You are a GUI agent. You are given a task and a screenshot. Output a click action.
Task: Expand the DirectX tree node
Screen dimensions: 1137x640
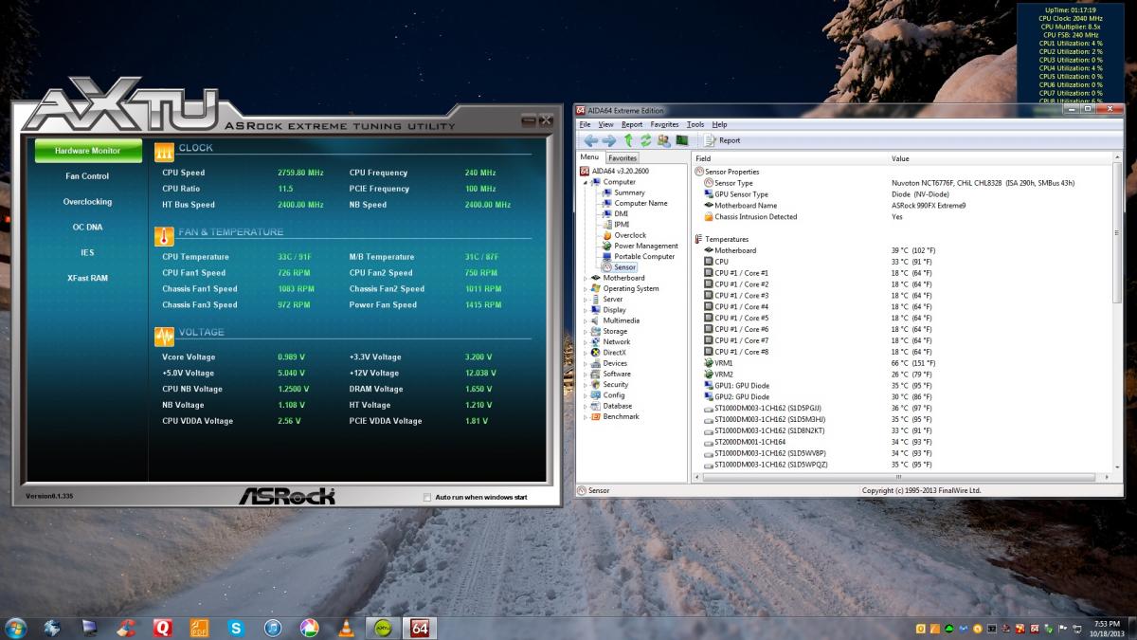point(586,353)
